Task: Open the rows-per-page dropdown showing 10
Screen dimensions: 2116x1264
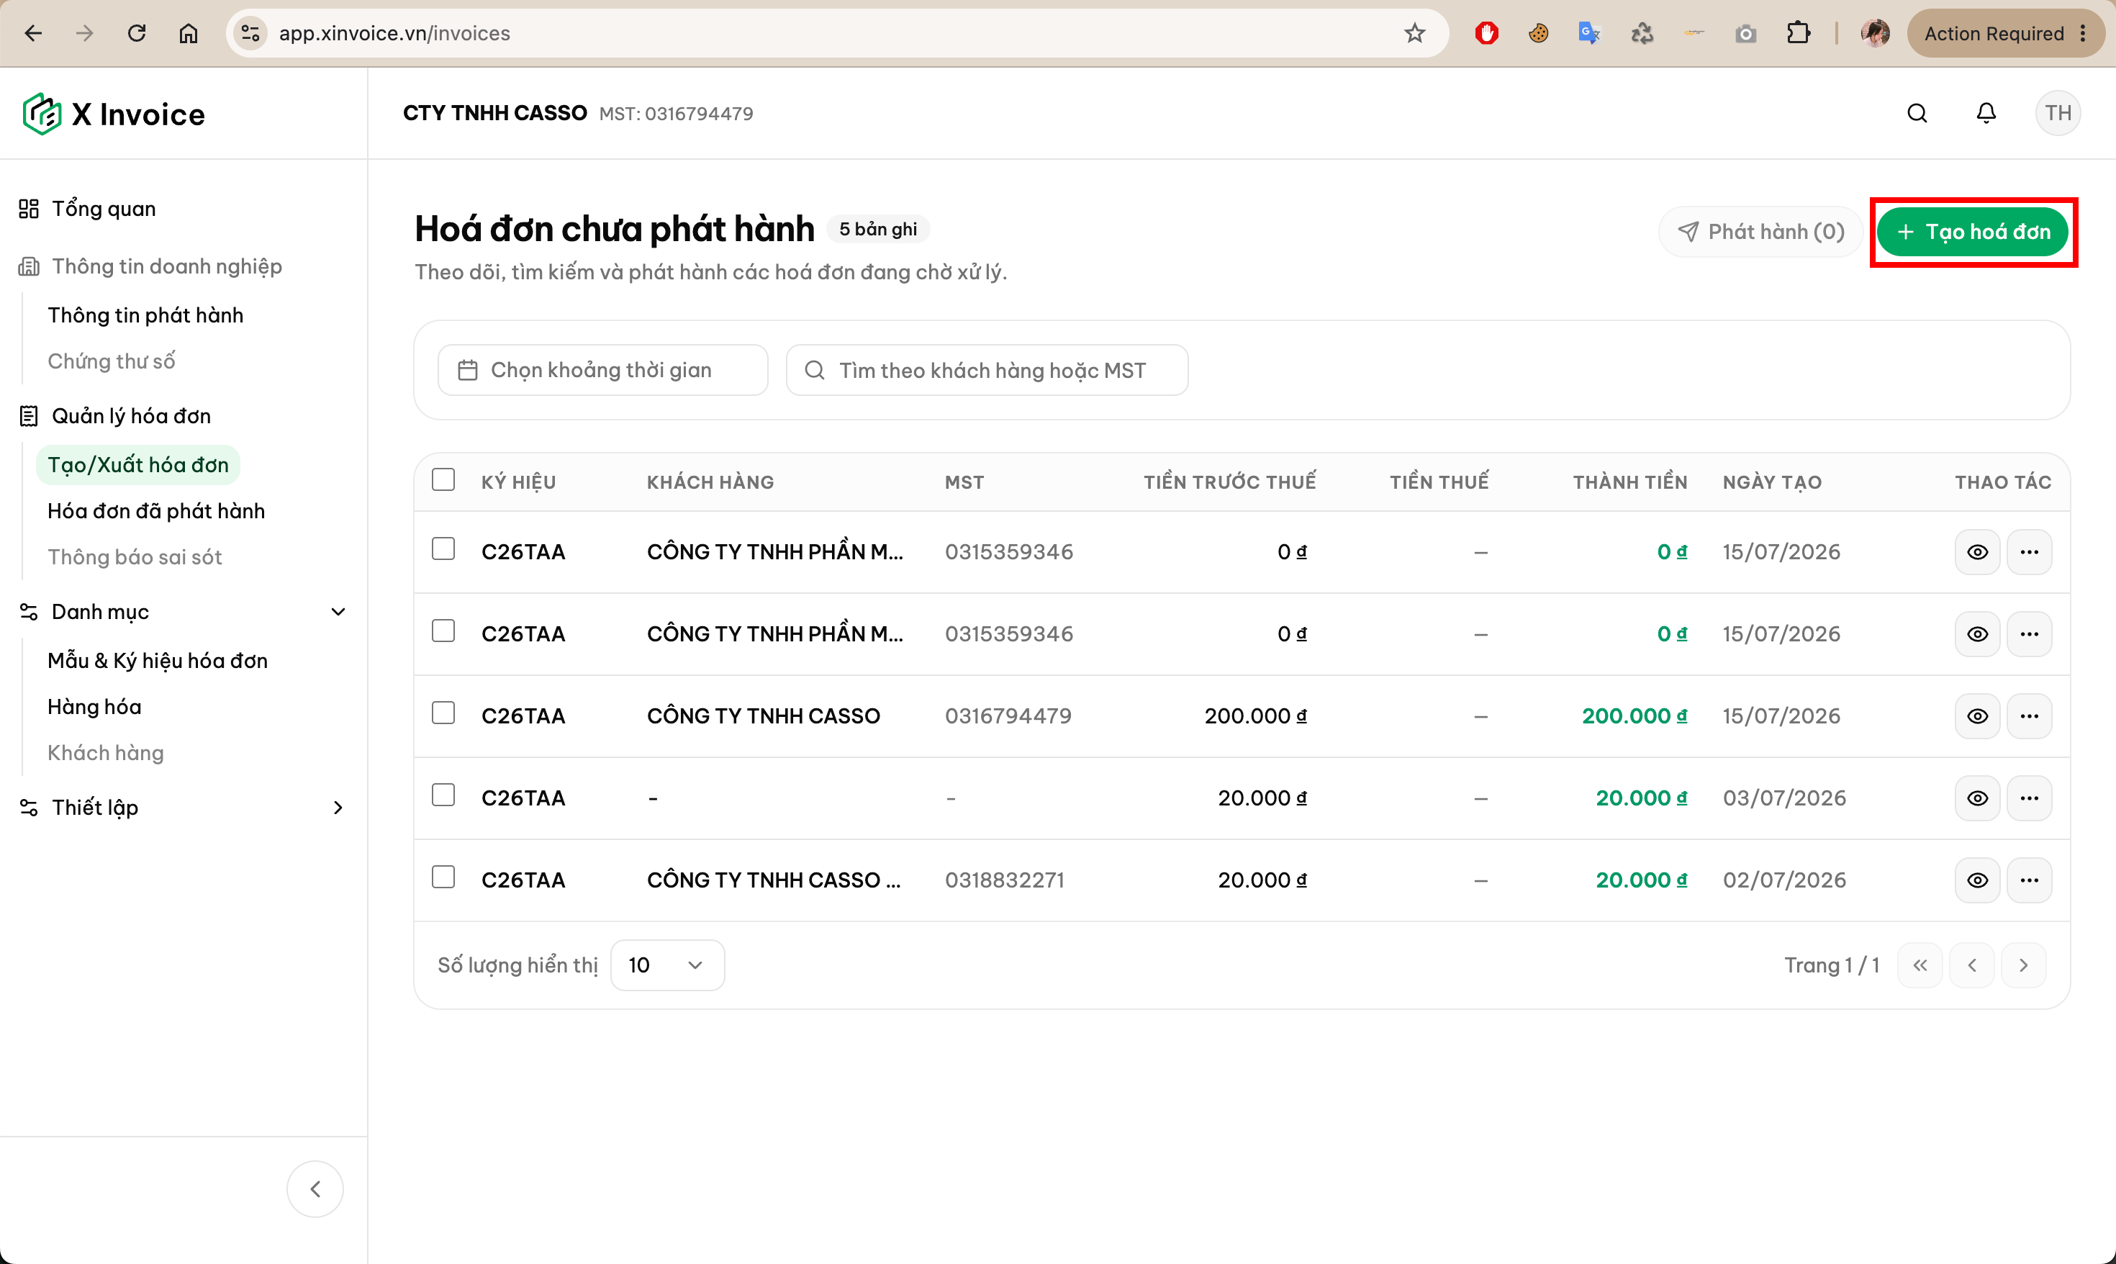Action: (x=668, y=965)
